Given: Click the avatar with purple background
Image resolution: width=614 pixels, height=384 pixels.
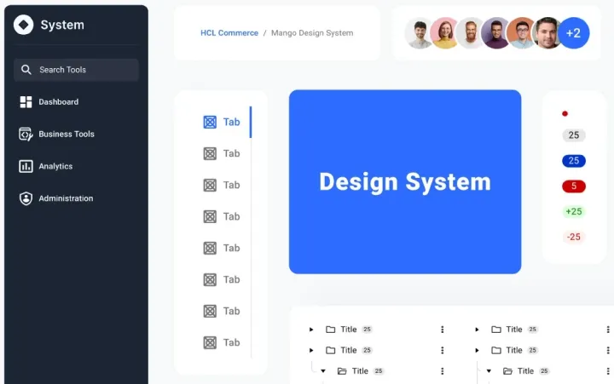Looking at the screenshot, I should click(495, 33).
